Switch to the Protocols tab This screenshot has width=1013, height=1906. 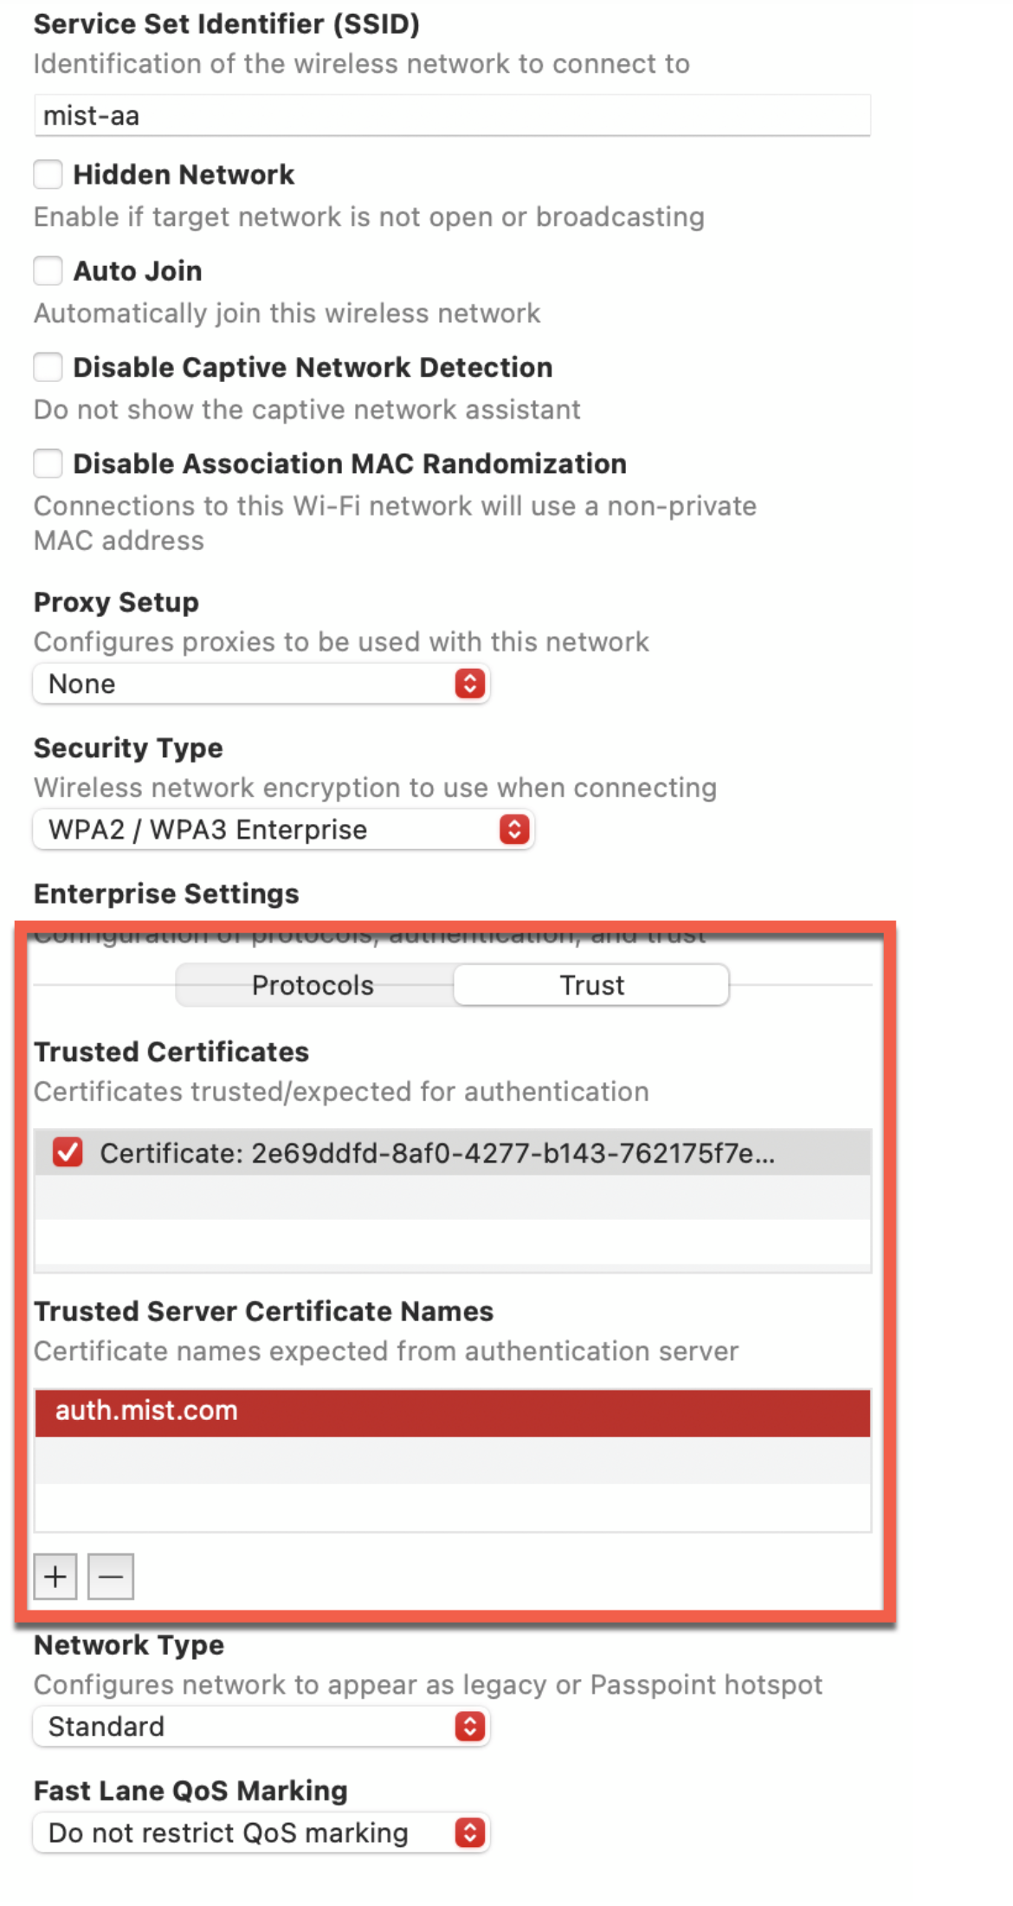pos(313,985)
